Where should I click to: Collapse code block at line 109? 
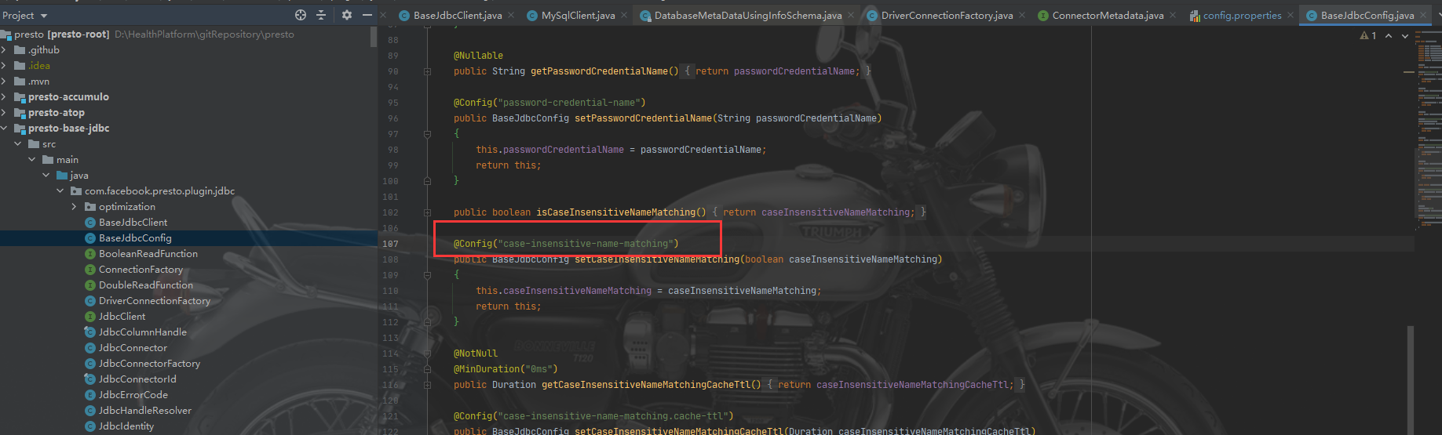tap(428, 275)
